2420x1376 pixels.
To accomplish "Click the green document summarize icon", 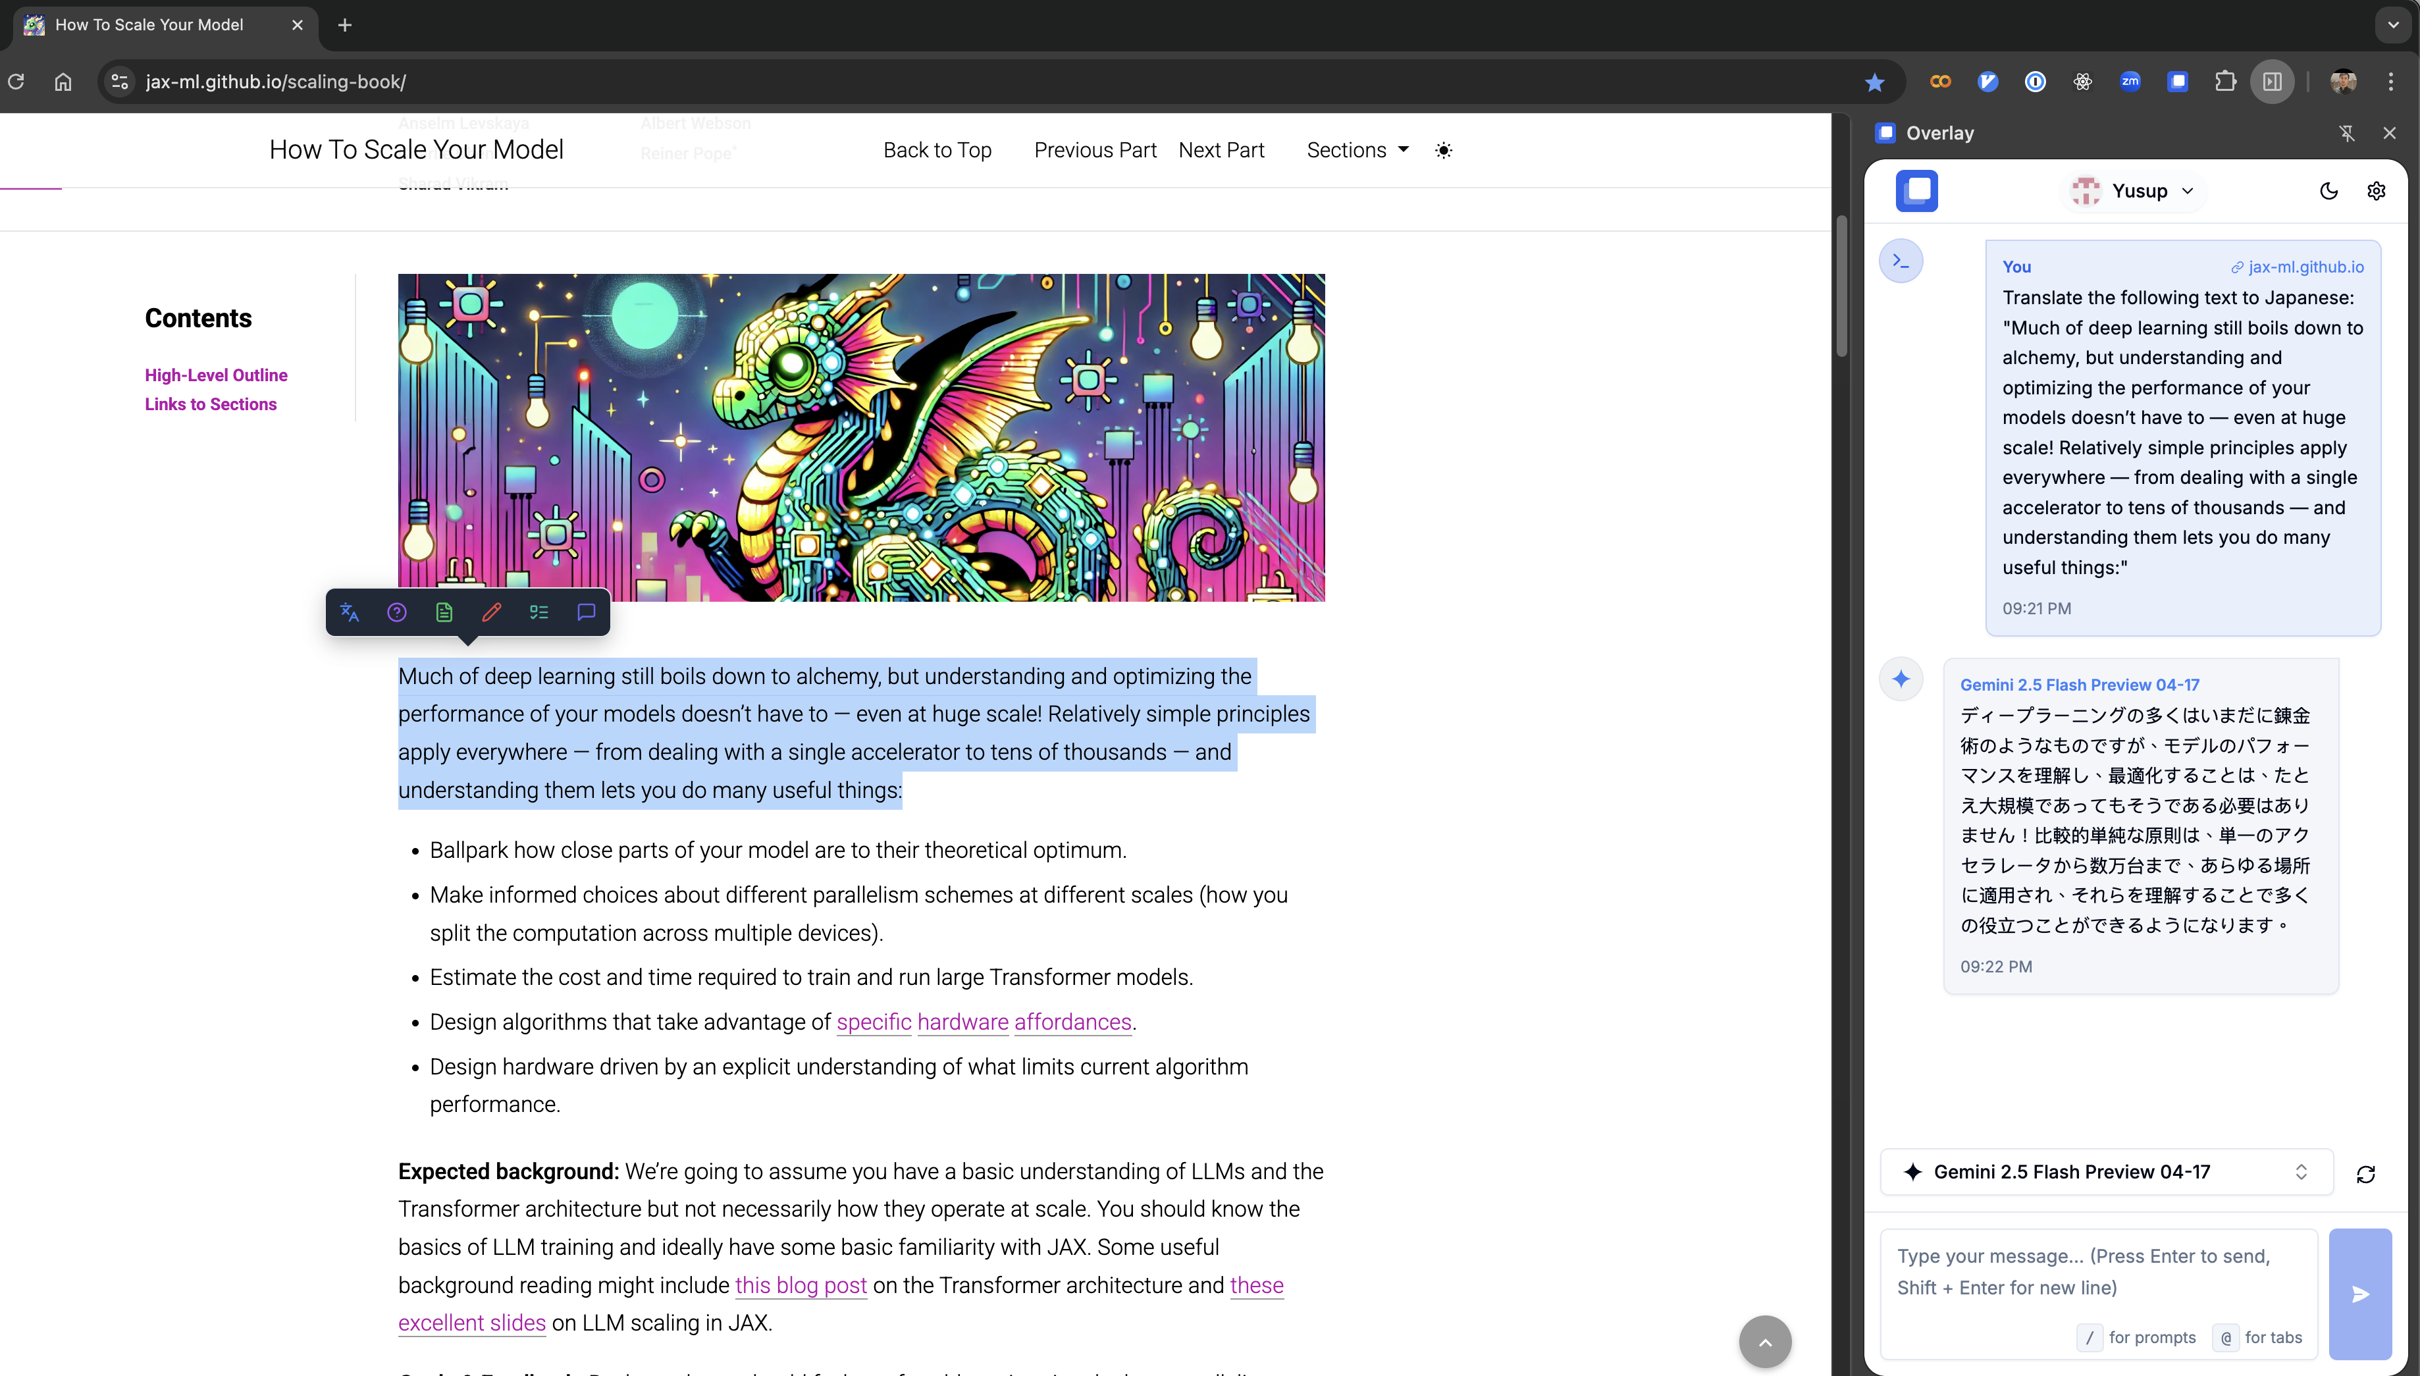I will pos(444,612).
